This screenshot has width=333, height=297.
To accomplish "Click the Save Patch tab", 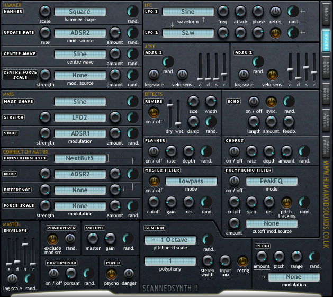I will [327, 147].
